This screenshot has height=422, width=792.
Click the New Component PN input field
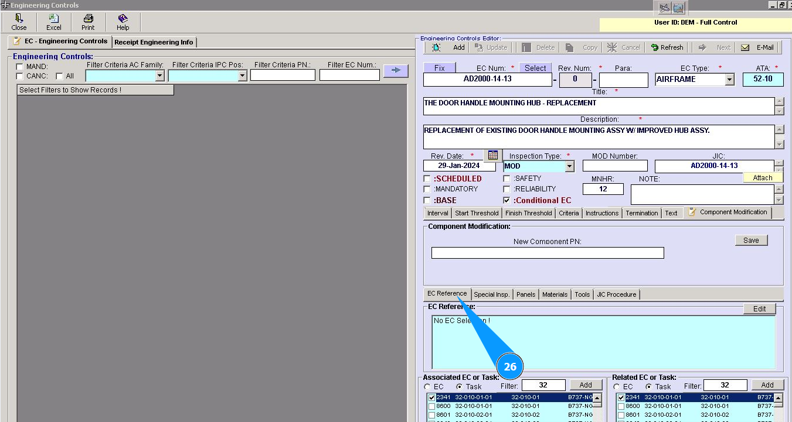(x=547, y=253)
